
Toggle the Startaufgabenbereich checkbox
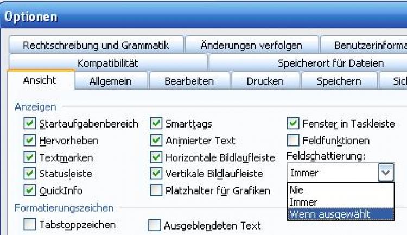click(30, 124)
